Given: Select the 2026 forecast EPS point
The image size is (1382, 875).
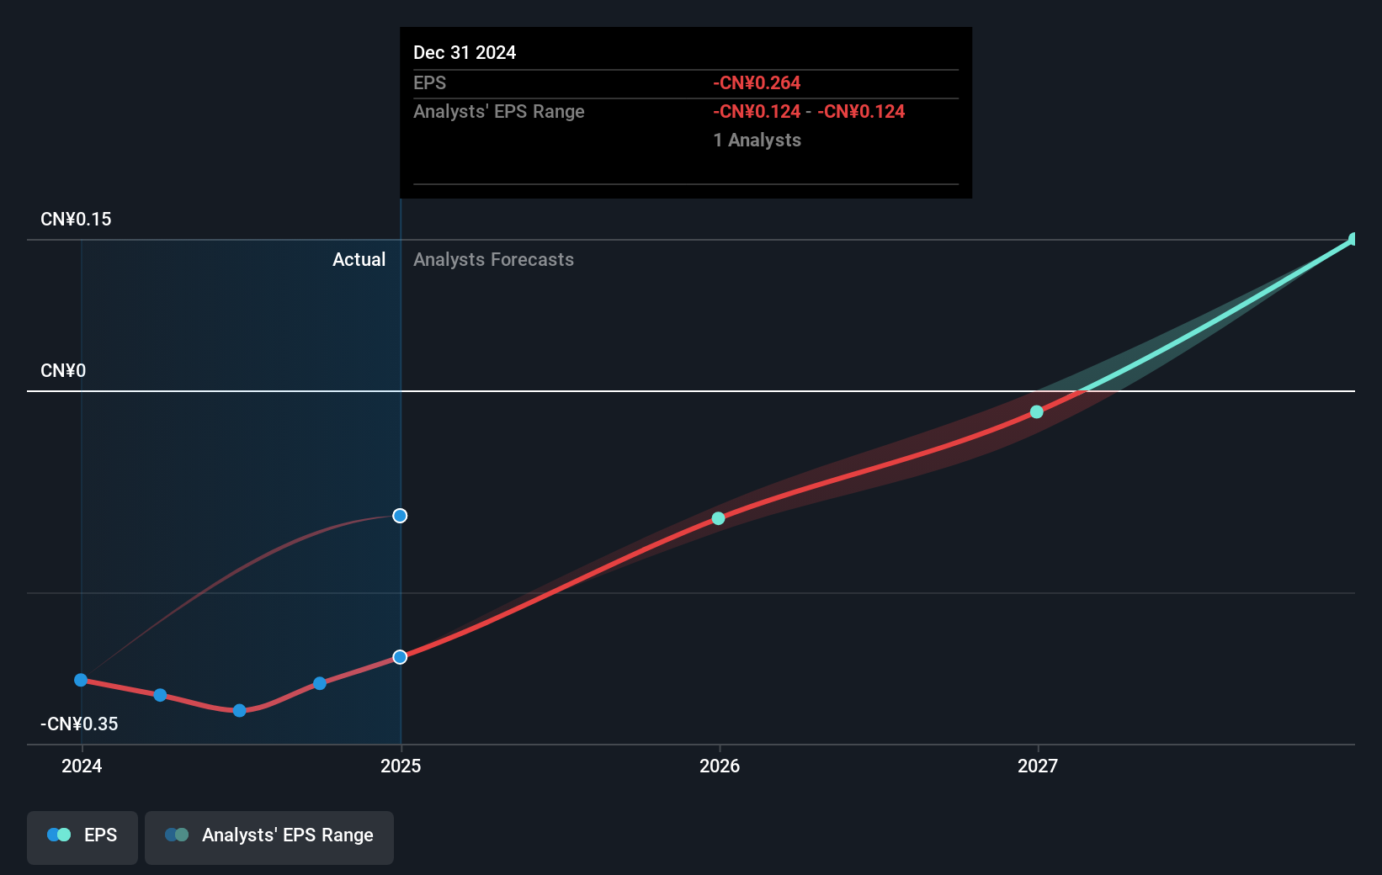Looking at the screenshot, I should (x=718, y=518).
